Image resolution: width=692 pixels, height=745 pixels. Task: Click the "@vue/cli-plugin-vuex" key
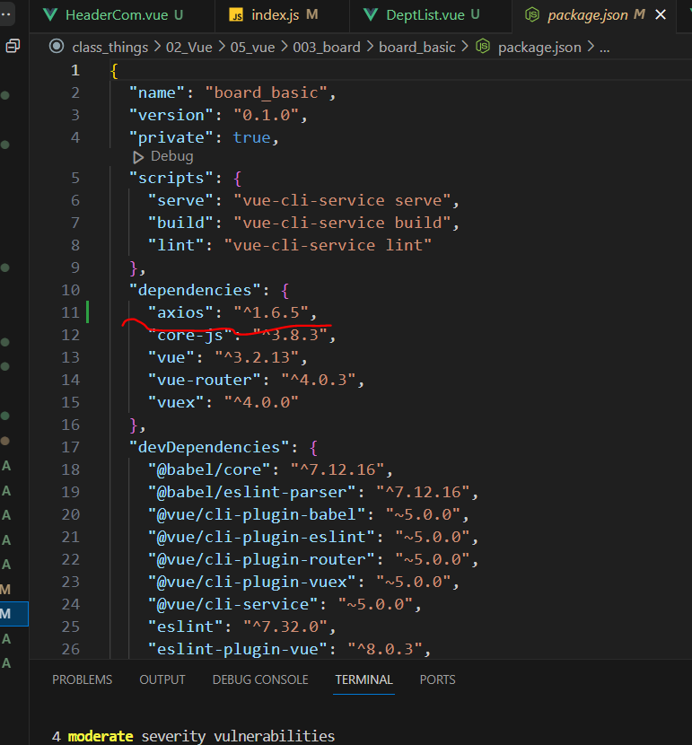tap(251, 582)
